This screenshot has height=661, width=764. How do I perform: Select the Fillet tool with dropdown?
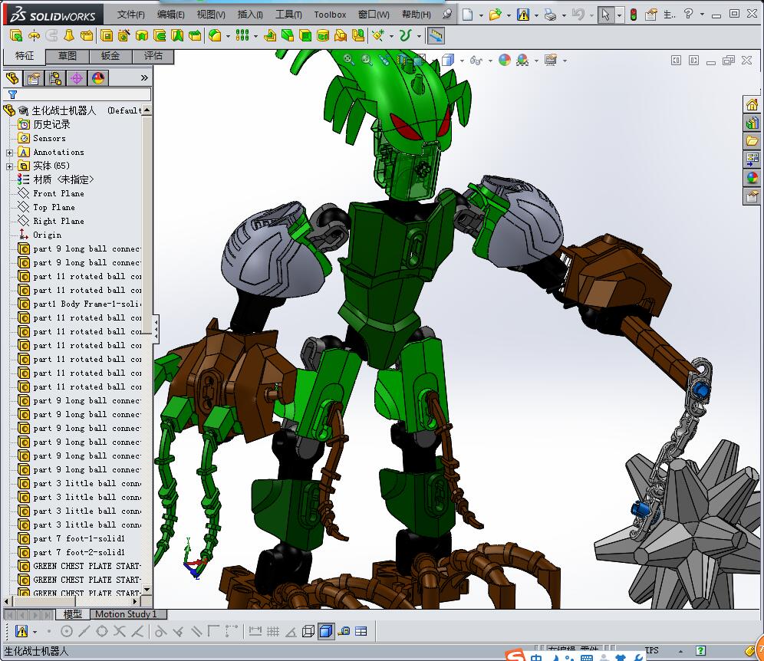coord(216,35)
